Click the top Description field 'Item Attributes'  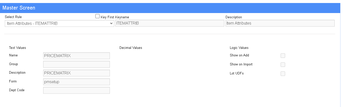coord(280,23)
